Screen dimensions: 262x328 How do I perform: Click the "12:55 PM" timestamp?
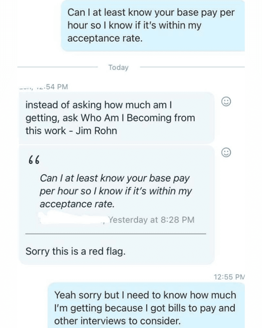[x=229, y=277]
